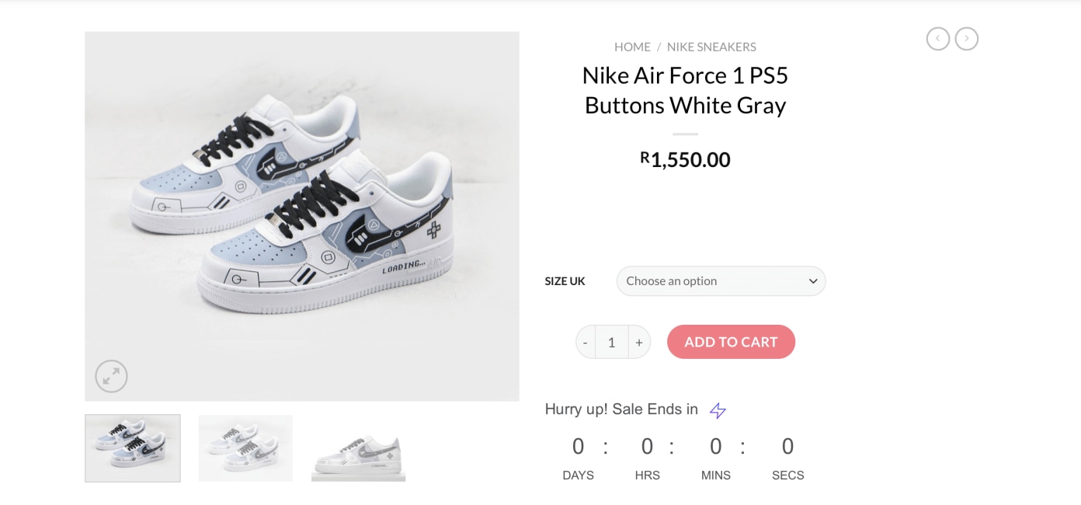Viewport: 1081px width, 505px height.
Task: Select the first blue sneaker thumbnail
Action: 133,448
